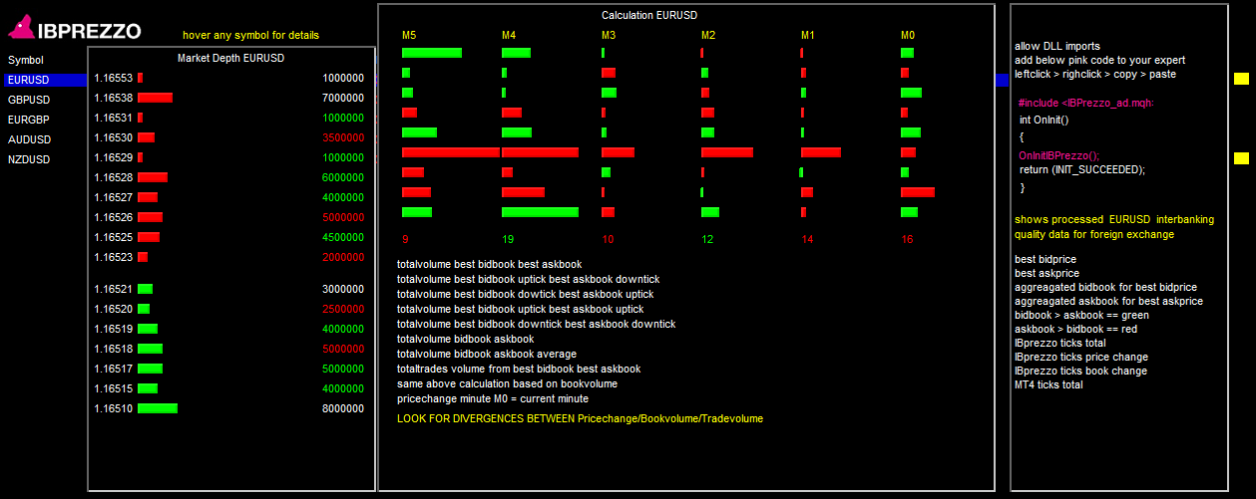Click the price change value 19 under M4

point(508,239)
